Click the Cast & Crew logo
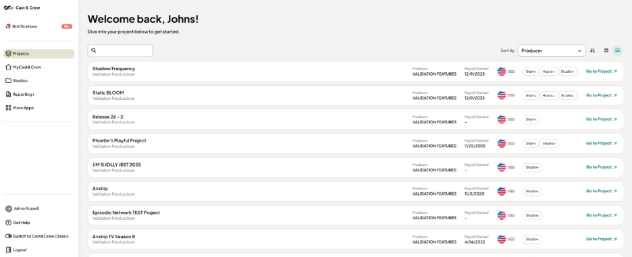The height and width of the screenshot is (257, 632). click(x=22, y=7)
